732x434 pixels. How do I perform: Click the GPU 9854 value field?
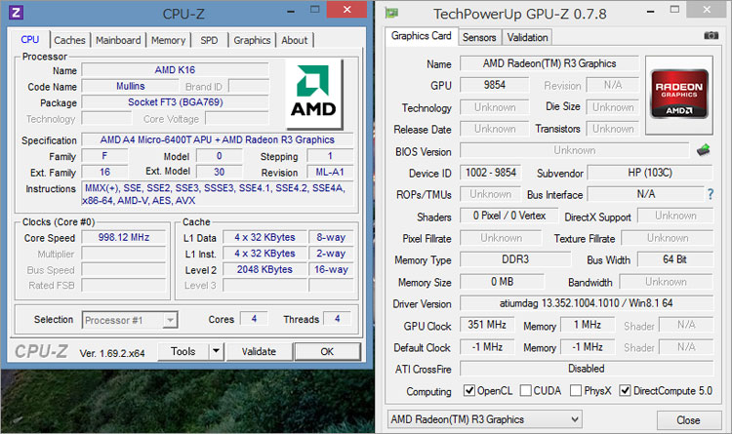(x=495, y=85)
